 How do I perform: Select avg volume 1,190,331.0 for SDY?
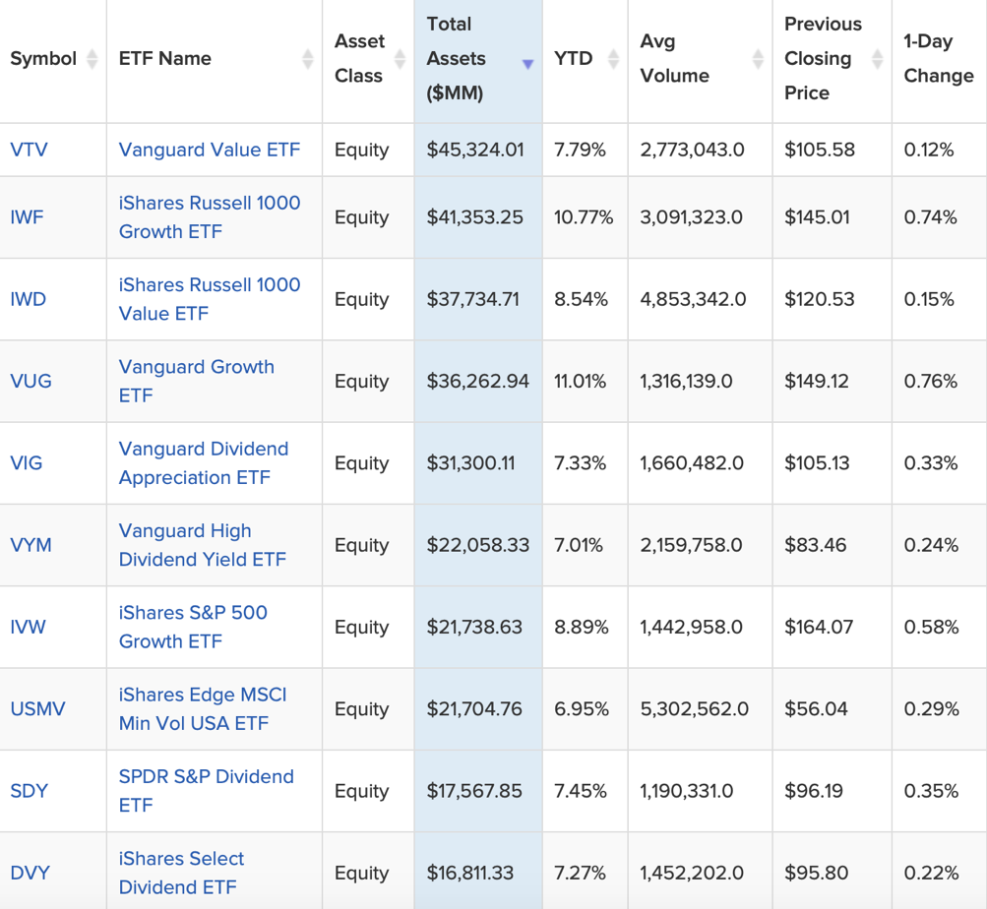[687, 791]
